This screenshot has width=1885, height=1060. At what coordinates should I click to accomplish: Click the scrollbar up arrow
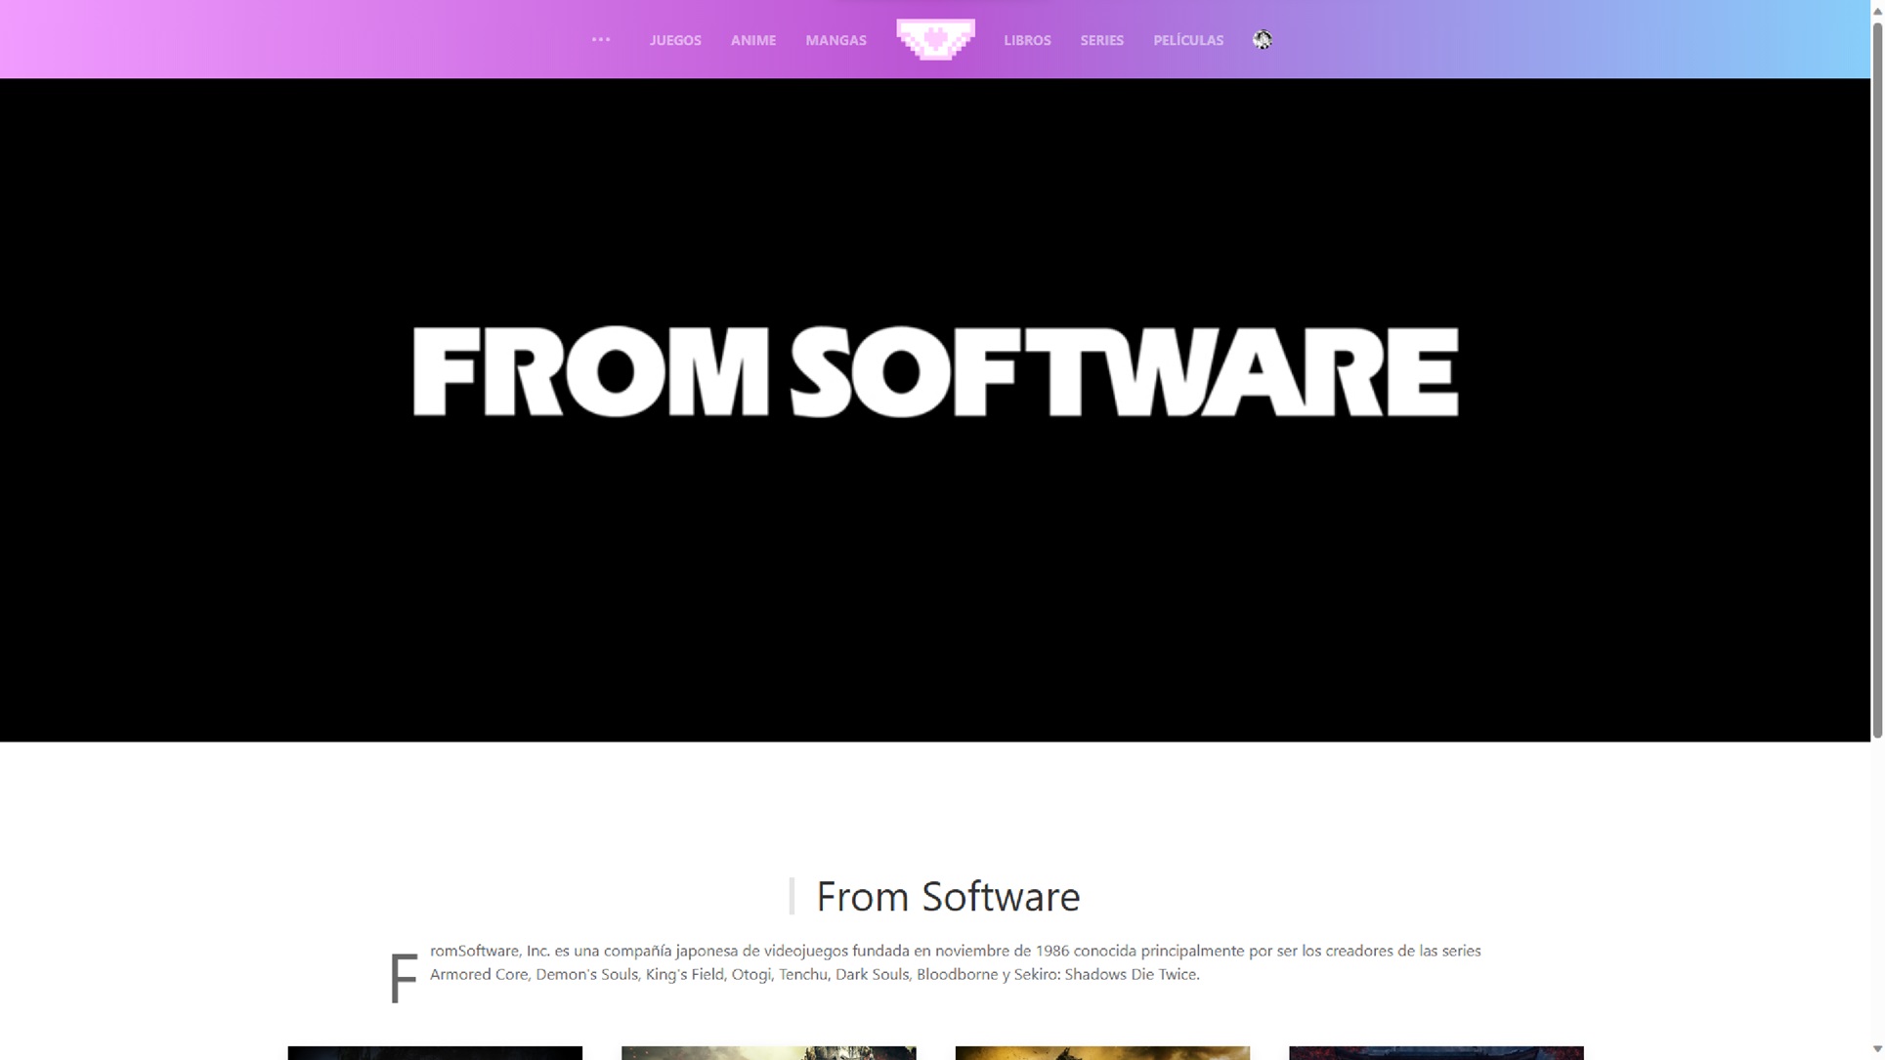coord(1876,9)
